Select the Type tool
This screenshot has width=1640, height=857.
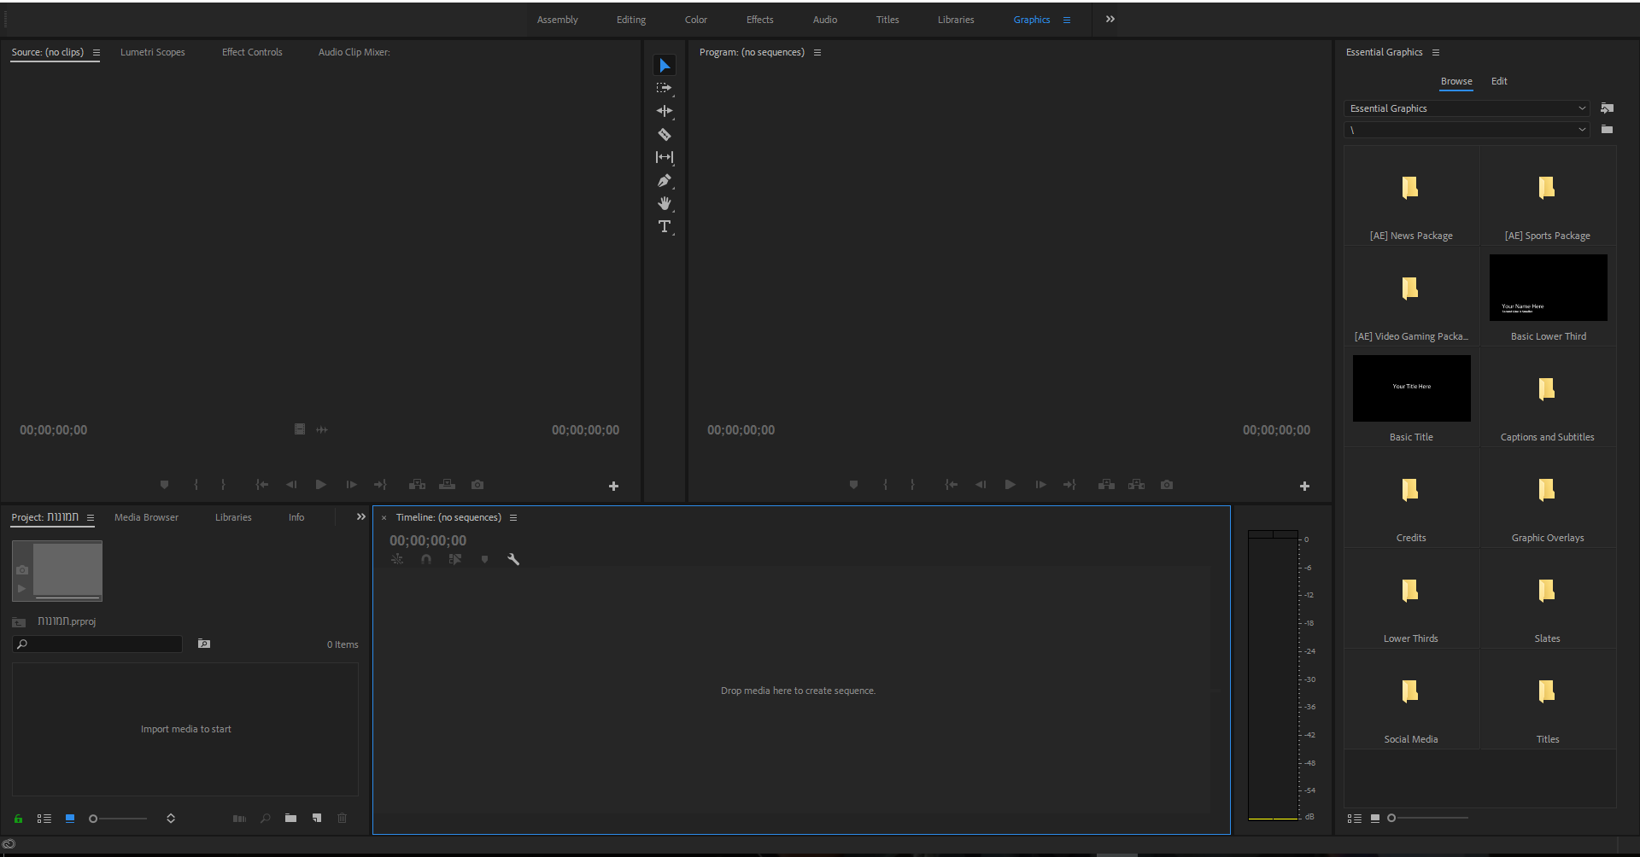(665, 226)
